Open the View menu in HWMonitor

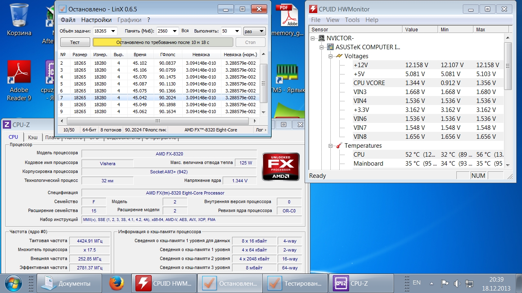pos(333,20)
